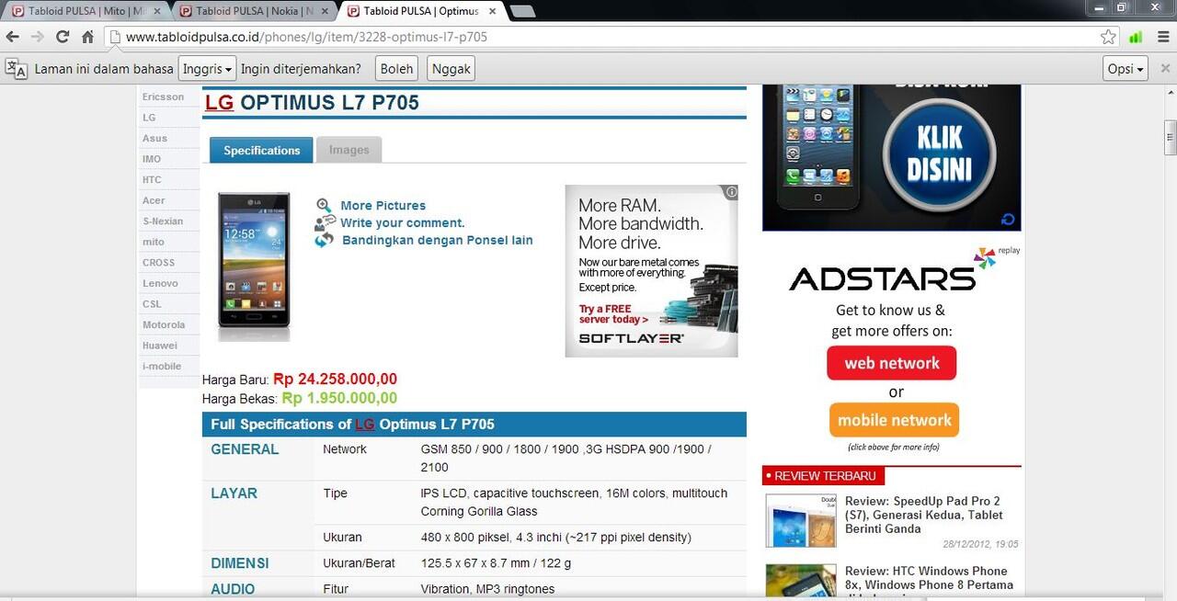Open a new browser tab
Viewport: 1177px width, 601px height.
pyautogui.click(x=522, y=11)
